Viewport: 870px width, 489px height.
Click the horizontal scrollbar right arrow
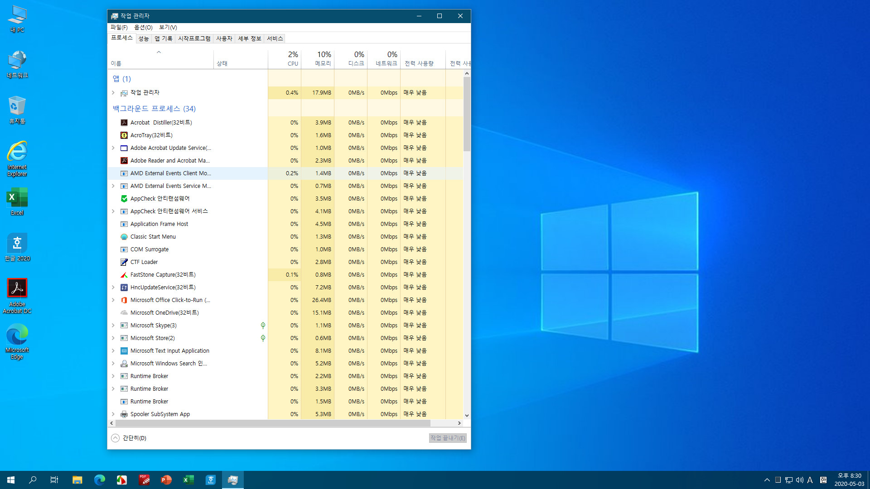[x=459, y=423]
